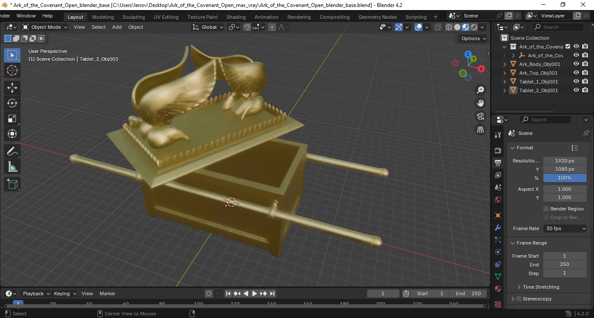Hide Ark_Top_Obj001 in viewport
The width and height of the screenshot is (594, 318).
(576, 73)
